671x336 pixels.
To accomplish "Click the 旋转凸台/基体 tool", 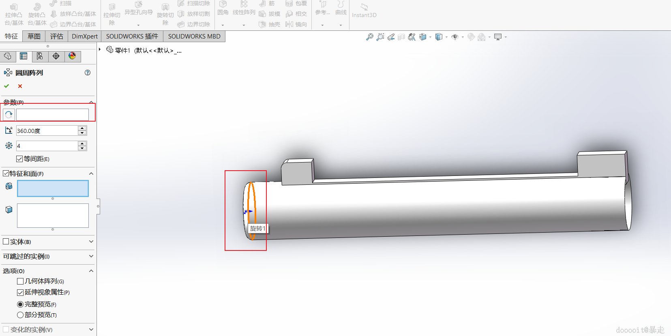I will point(37,15).
